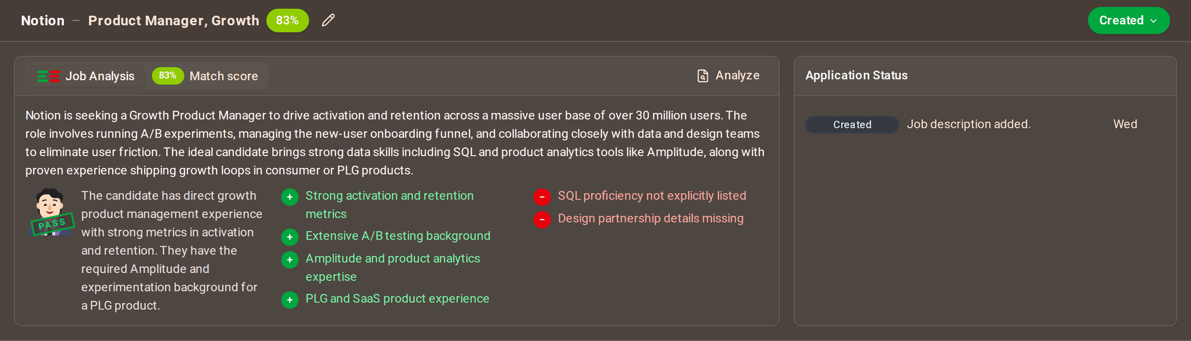Click plus icon for Strong activation and retention metrics
The width and height of the screenshot is (1191, 341).
point(289,197)
